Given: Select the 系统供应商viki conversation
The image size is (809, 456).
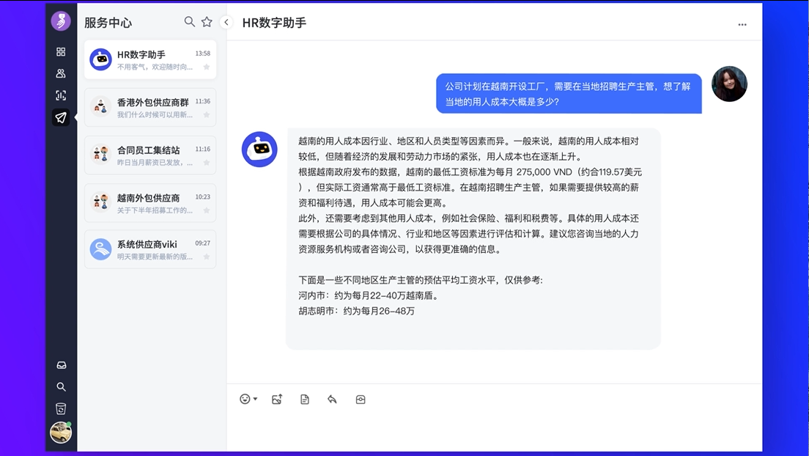Looking at the screenshot, I should [x=150, y=249].
